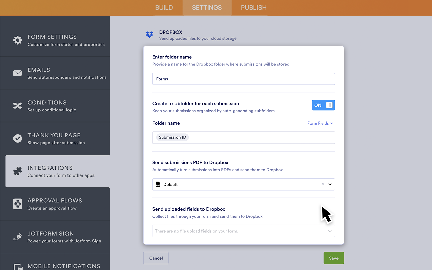Open the Approval Flows flowchart icon
The image size is (432, 270).
[18, 204]
